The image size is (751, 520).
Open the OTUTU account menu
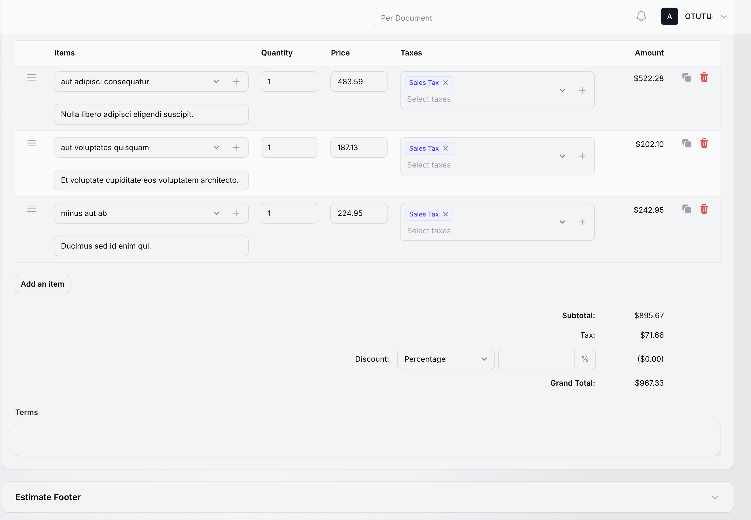click(x=698, y=16)
